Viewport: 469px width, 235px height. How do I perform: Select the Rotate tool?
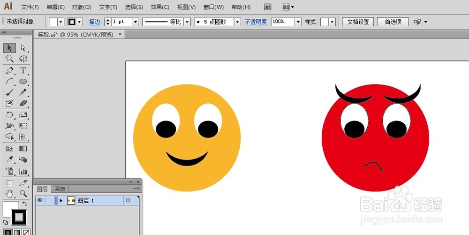coord(9,115)
